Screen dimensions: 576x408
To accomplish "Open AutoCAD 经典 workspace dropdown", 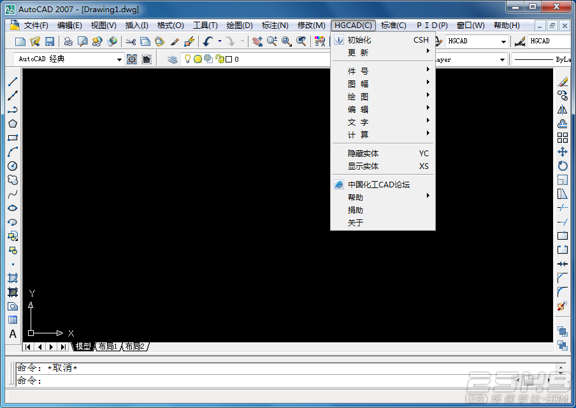I will (119, 59).
